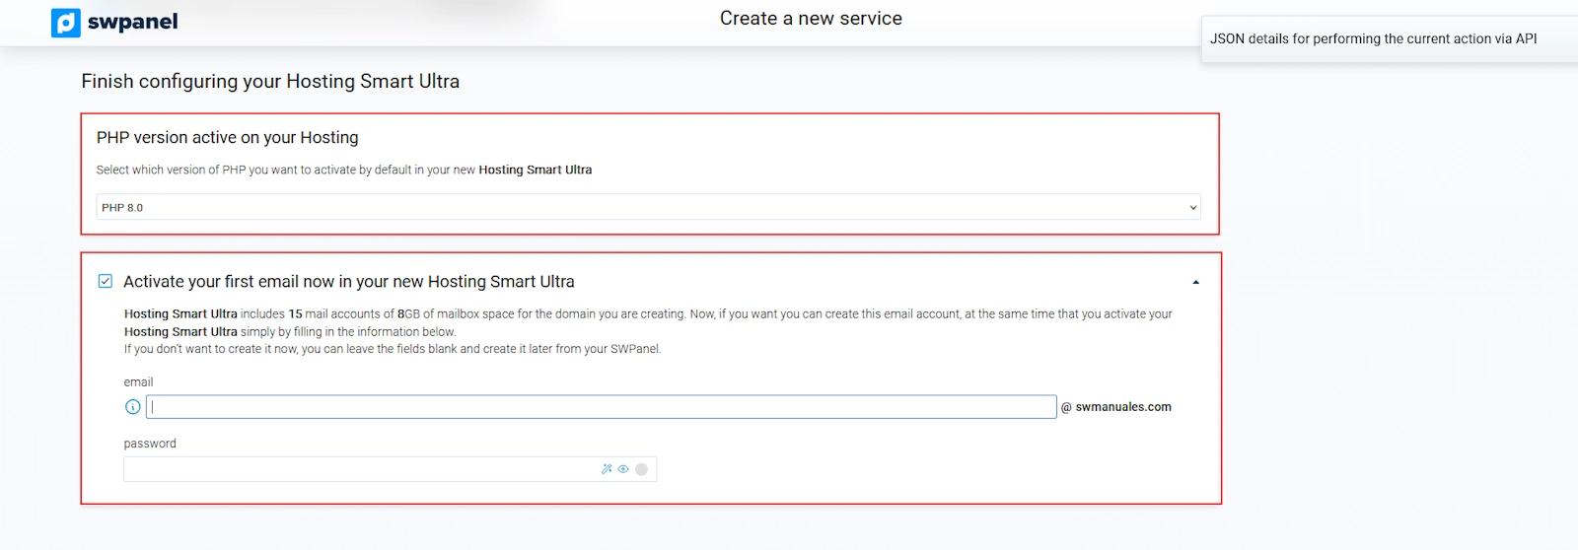Viewport: 1578px width, 550px height.
Task: Click the @ swmanuales.com domain suffix
Action: coord(1116,407)
